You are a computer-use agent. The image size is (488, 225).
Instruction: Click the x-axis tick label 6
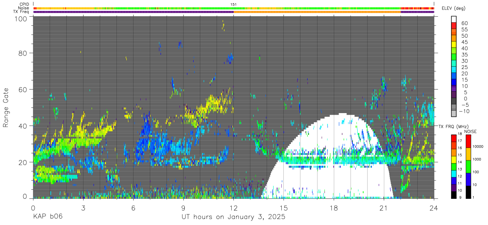(134, 208)
